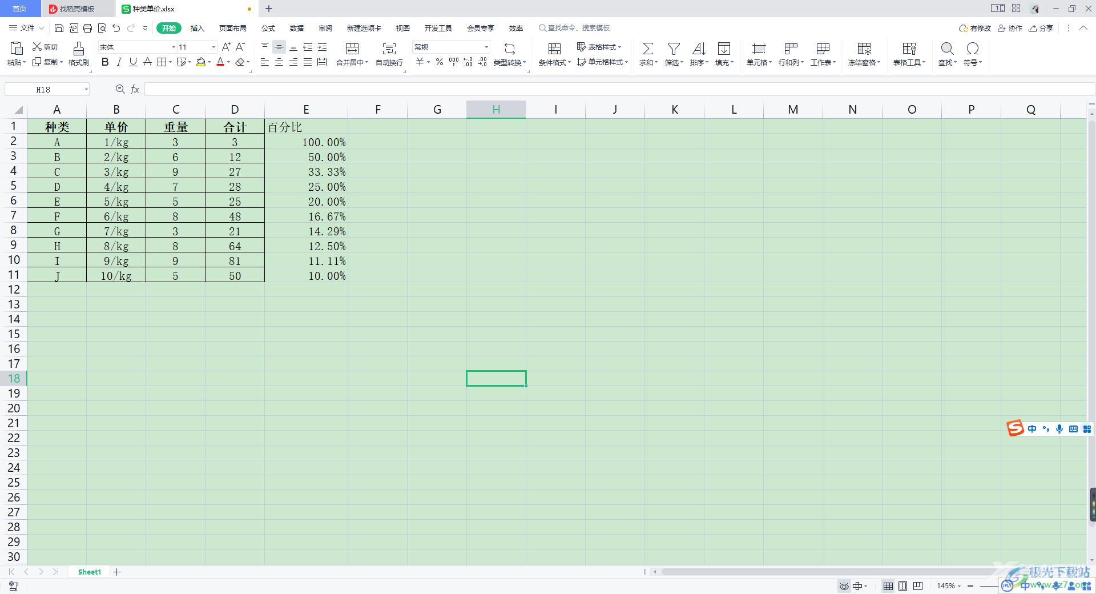This screenshot has width=1096, height=594.
Task: Open the font size dropdown
Action: pos(213,47)
